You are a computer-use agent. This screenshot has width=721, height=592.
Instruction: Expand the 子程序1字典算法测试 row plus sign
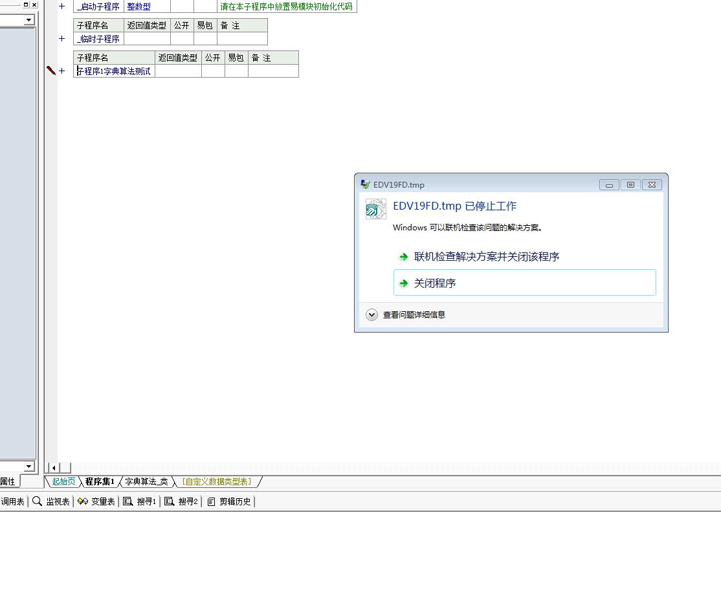coord(61,71)
